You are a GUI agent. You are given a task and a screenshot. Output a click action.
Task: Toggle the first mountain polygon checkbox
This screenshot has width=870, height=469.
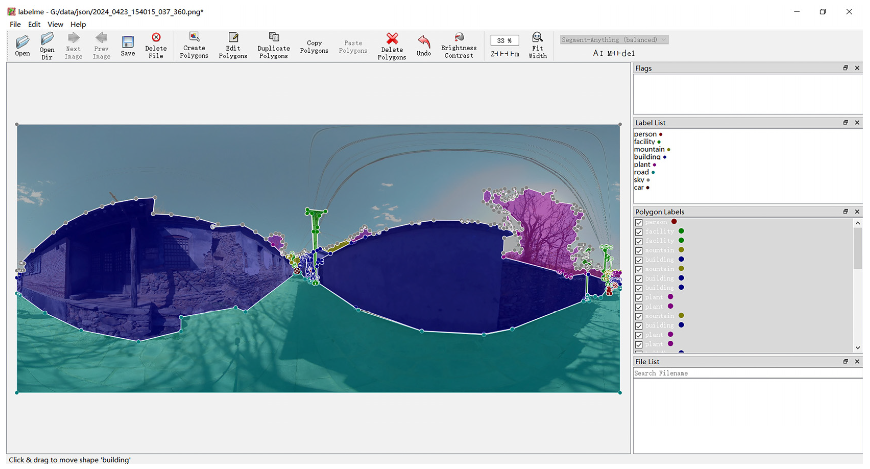pos(638,251)
